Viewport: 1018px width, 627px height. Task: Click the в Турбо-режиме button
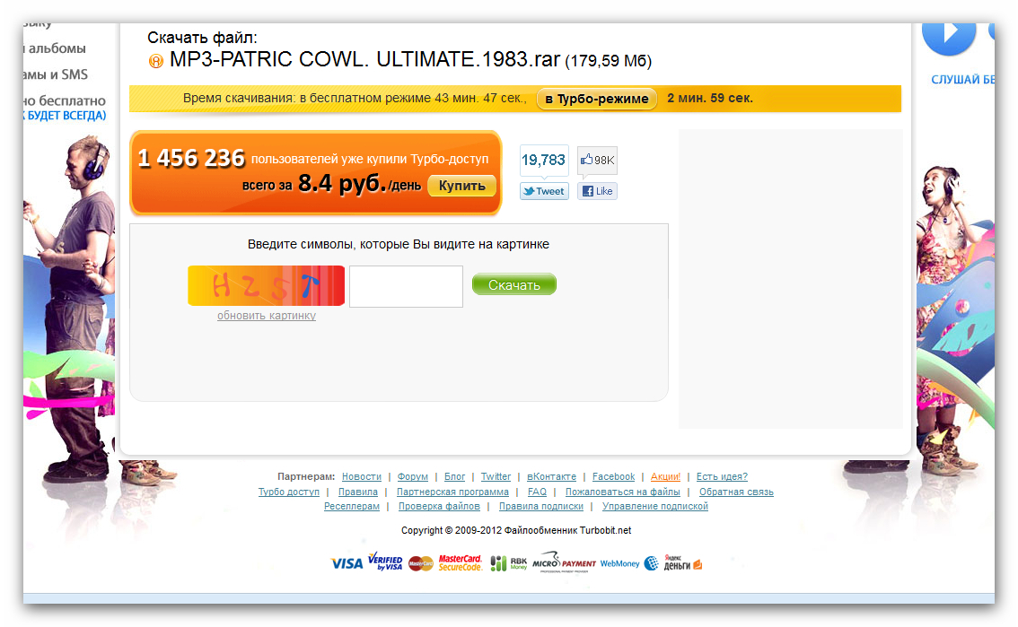click(x=597, y=100)
